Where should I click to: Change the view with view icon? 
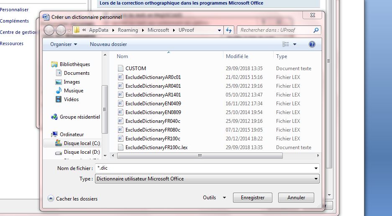click(x=285, y=44)
